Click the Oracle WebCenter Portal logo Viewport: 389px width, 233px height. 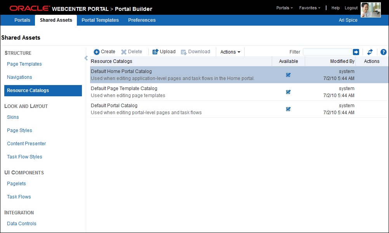pos(59,9)
